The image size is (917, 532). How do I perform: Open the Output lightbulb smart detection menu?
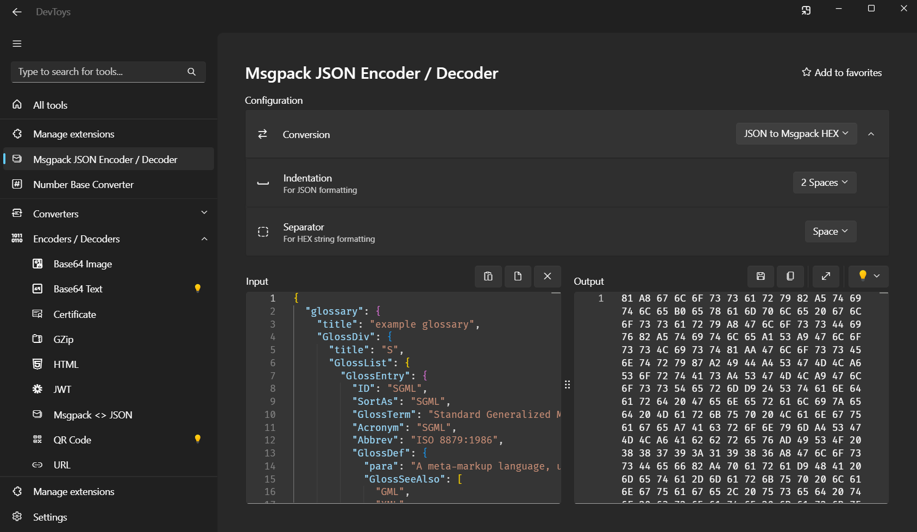(869, 276)
